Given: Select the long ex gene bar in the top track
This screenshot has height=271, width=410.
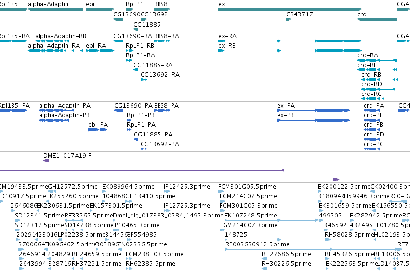Looking at the screenshot, I should pos(290,9).
